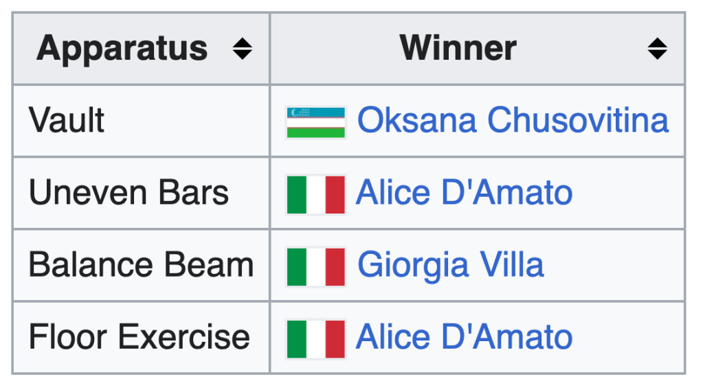Image resolution: width=703 pixels, height=381 pixels.
Task: Follow the Giorgia Villa link
Action: pyautogui.click(x=451, y=265)
